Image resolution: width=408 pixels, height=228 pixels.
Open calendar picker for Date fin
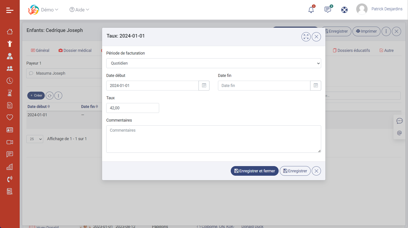coord(316,86)
